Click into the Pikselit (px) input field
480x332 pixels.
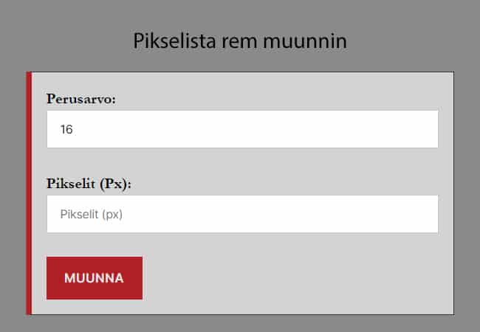(x=242, y=214)
